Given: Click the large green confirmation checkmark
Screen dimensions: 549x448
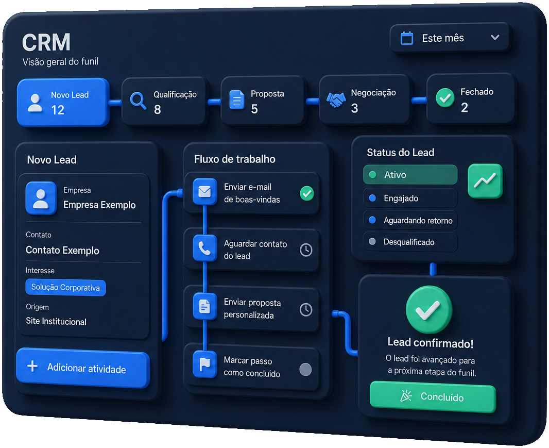Looking at the screenshot, I should 429,309.
